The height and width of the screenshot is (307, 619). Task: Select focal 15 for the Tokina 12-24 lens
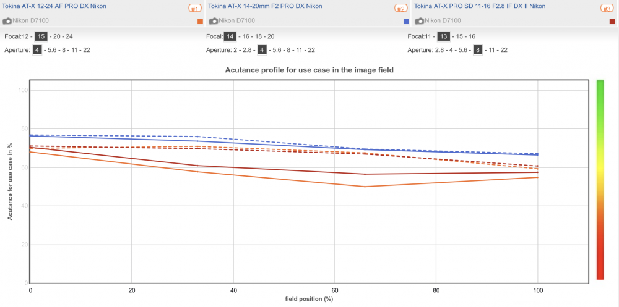41,36
